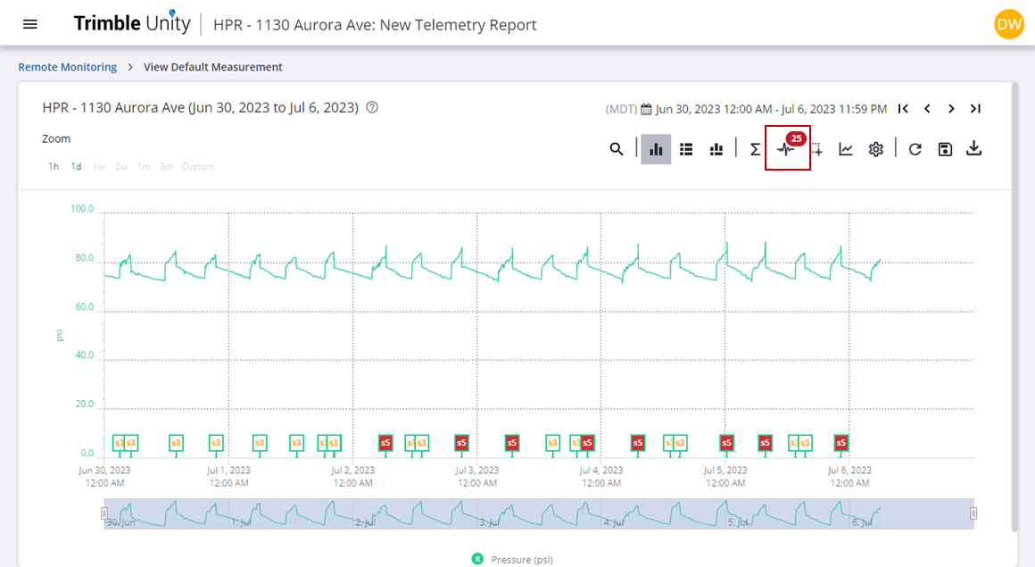
Task: Toggle Pressure (psi) series in legend
Action: coord(513,560)
